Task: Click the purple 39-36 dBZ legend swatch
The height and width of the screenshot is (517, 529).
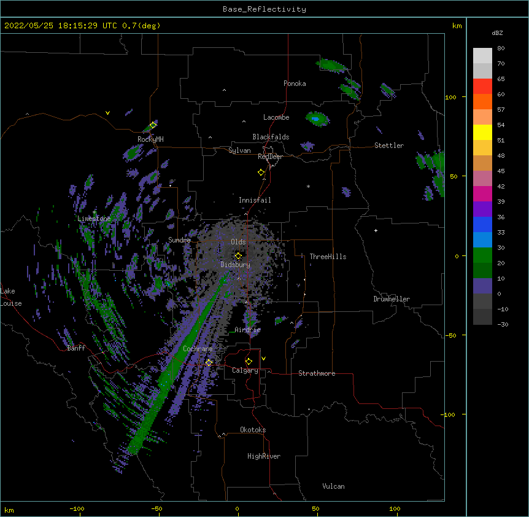Action: [482, 209]
